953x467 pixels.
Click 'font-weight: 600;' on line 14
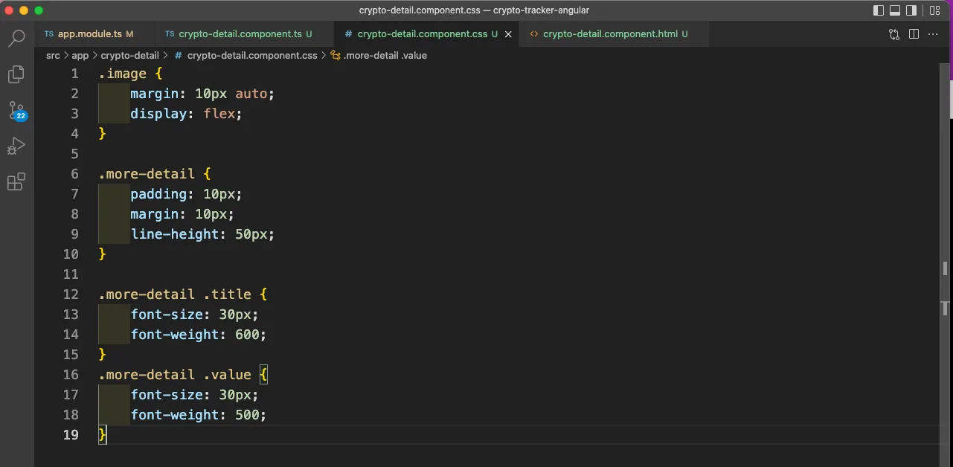pos(199,335)
